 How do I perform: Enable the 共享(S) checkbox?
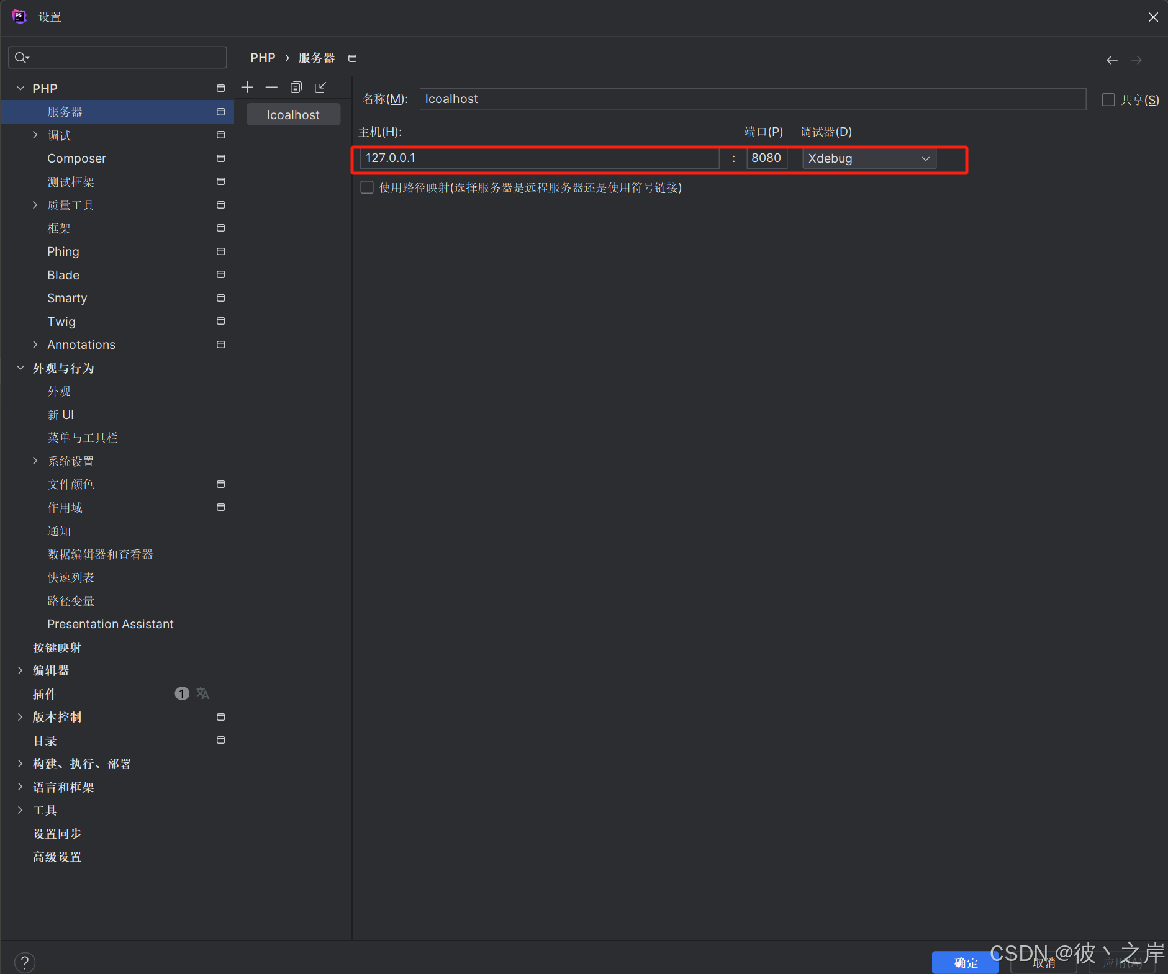click(1108, 99)
